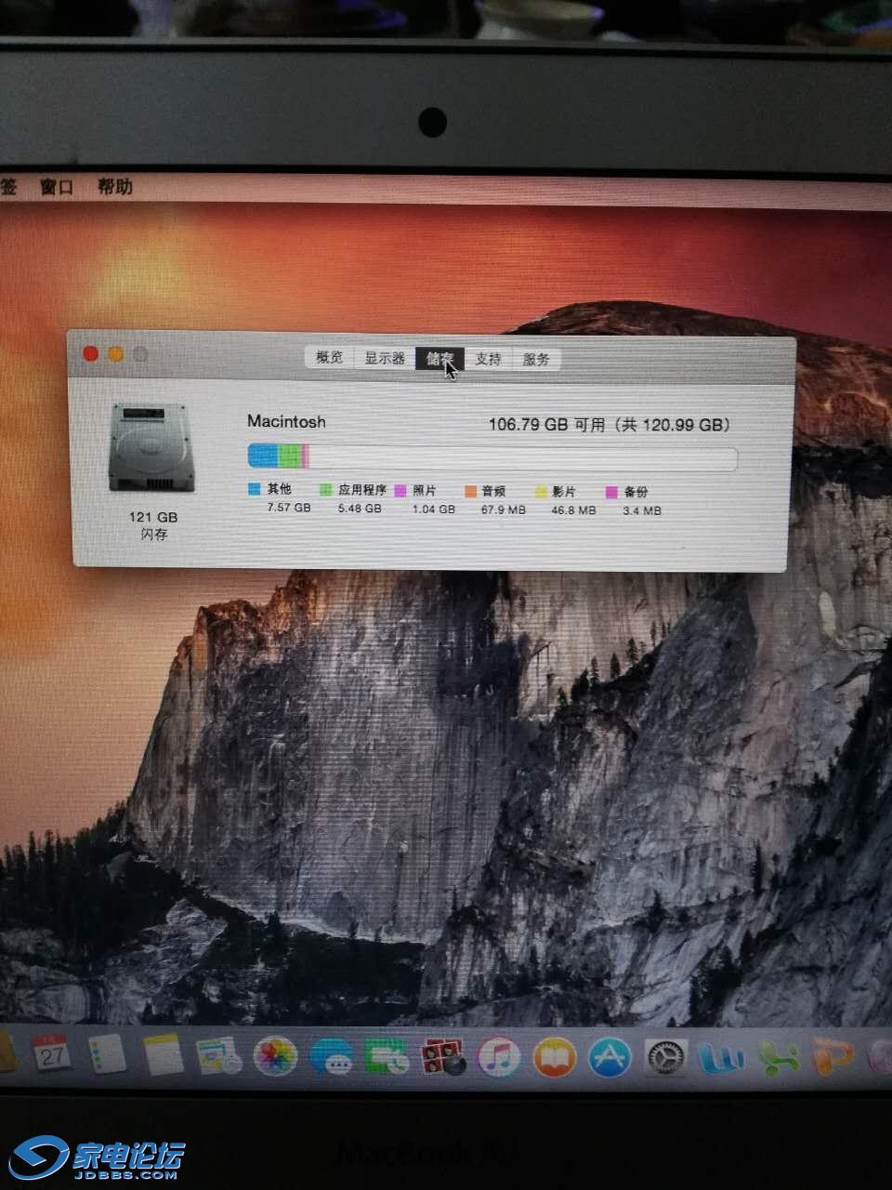Click the 121 GB label under drive
The height and width of the screenshot is (1190, 892).
click(x=153, y=517)
